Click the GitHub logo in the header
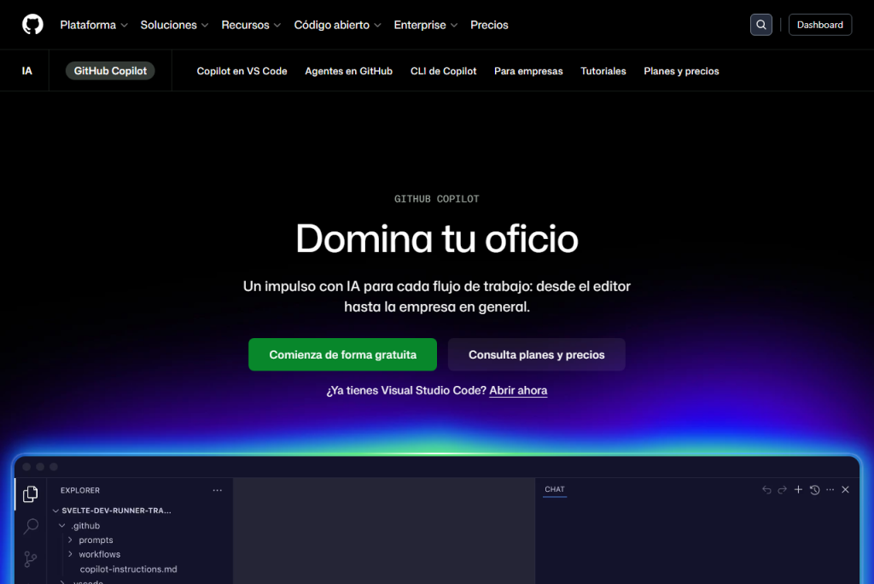 click(32, 24)
